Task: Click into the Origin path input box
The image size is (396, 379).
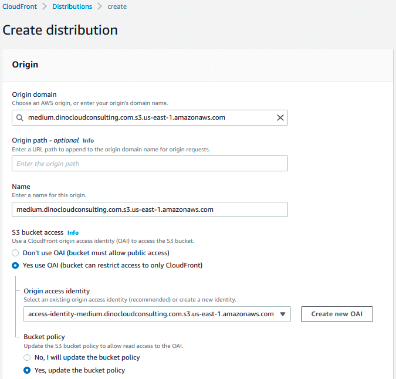Action: [x=150, y=164]
